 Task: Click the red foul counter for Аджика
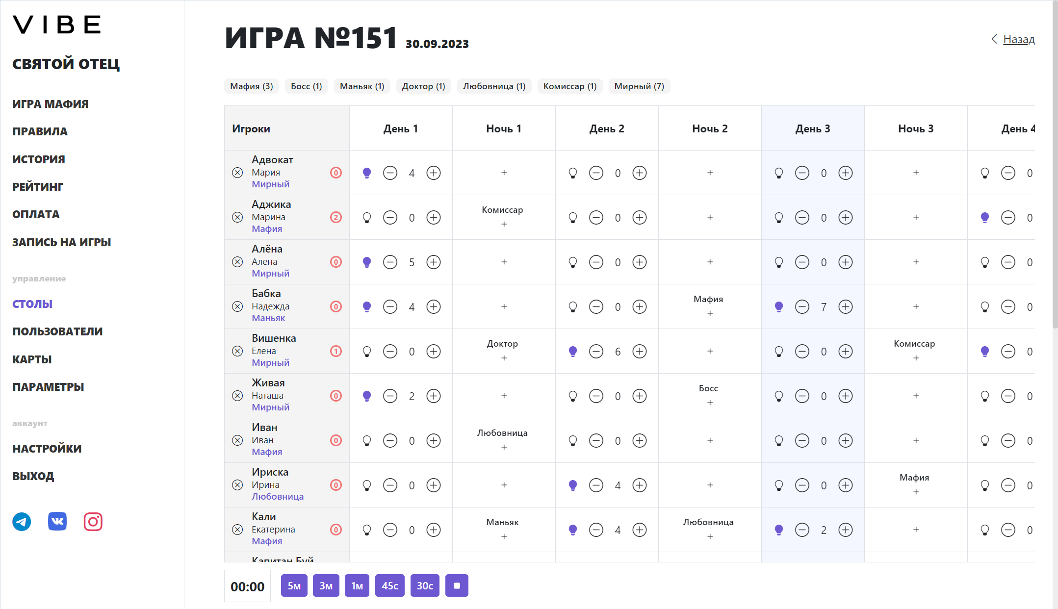pyautogui.click(x=336, y=217)
